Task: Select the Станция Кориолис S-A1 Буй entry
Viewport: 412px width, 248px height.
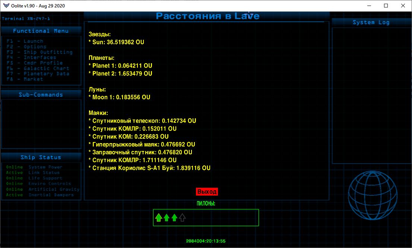Action: [x=149, y=168]
